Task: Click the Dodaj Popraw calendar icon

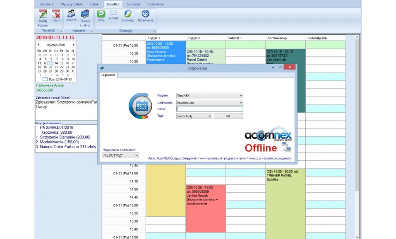Action: coord(43,14)
